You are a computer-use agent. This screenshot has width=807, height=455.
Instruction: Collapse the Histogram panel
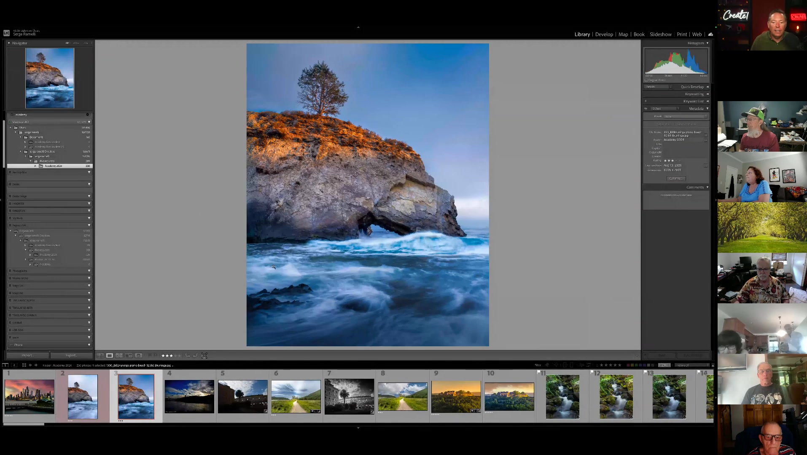tap(707, 43)
